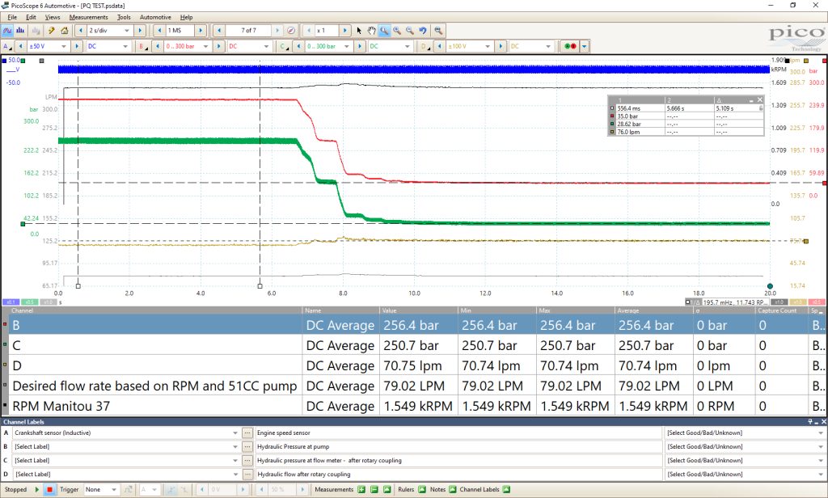The width and height of the screenshot is (828, 498).
Task: Go to previous waveform buffer
Action: coord(219,31)
